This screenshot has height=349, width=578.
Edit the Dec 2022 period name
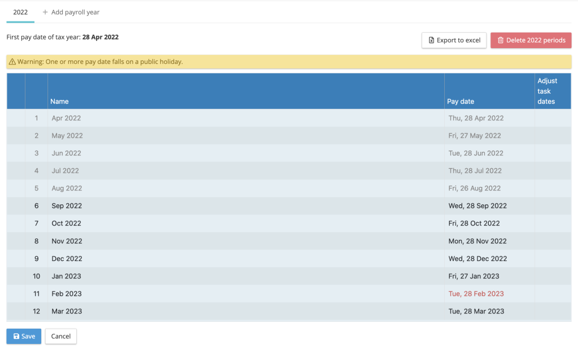coord(67,259)
